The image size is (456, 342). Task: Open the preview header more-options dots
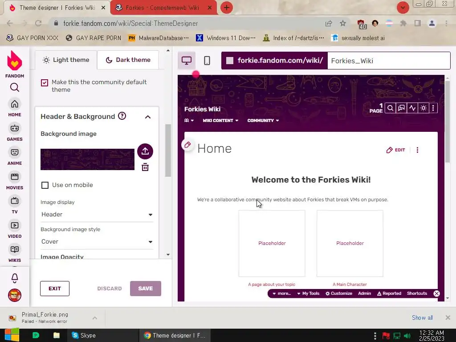pos(433,108)
